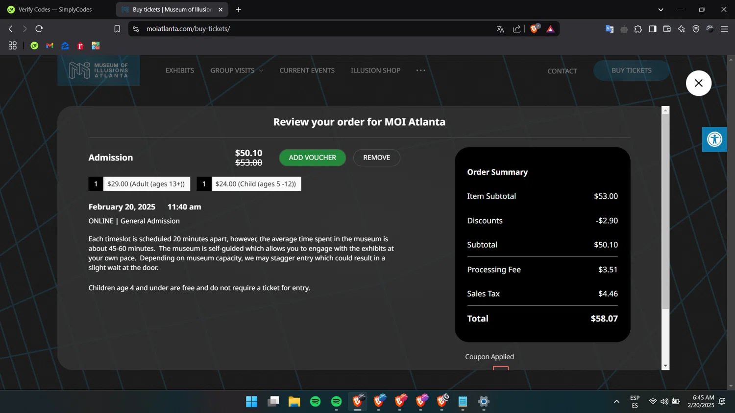Open the tab search dropdown arrow
The width and height of the screenshot is (735, 413).
661,10
